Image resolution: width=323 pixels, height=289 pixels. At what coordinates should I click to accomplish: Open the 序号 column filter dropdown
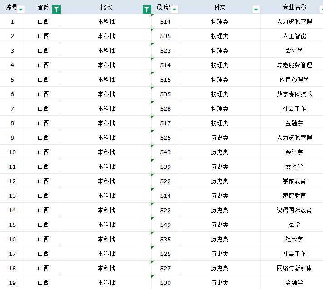click(20, 10)
